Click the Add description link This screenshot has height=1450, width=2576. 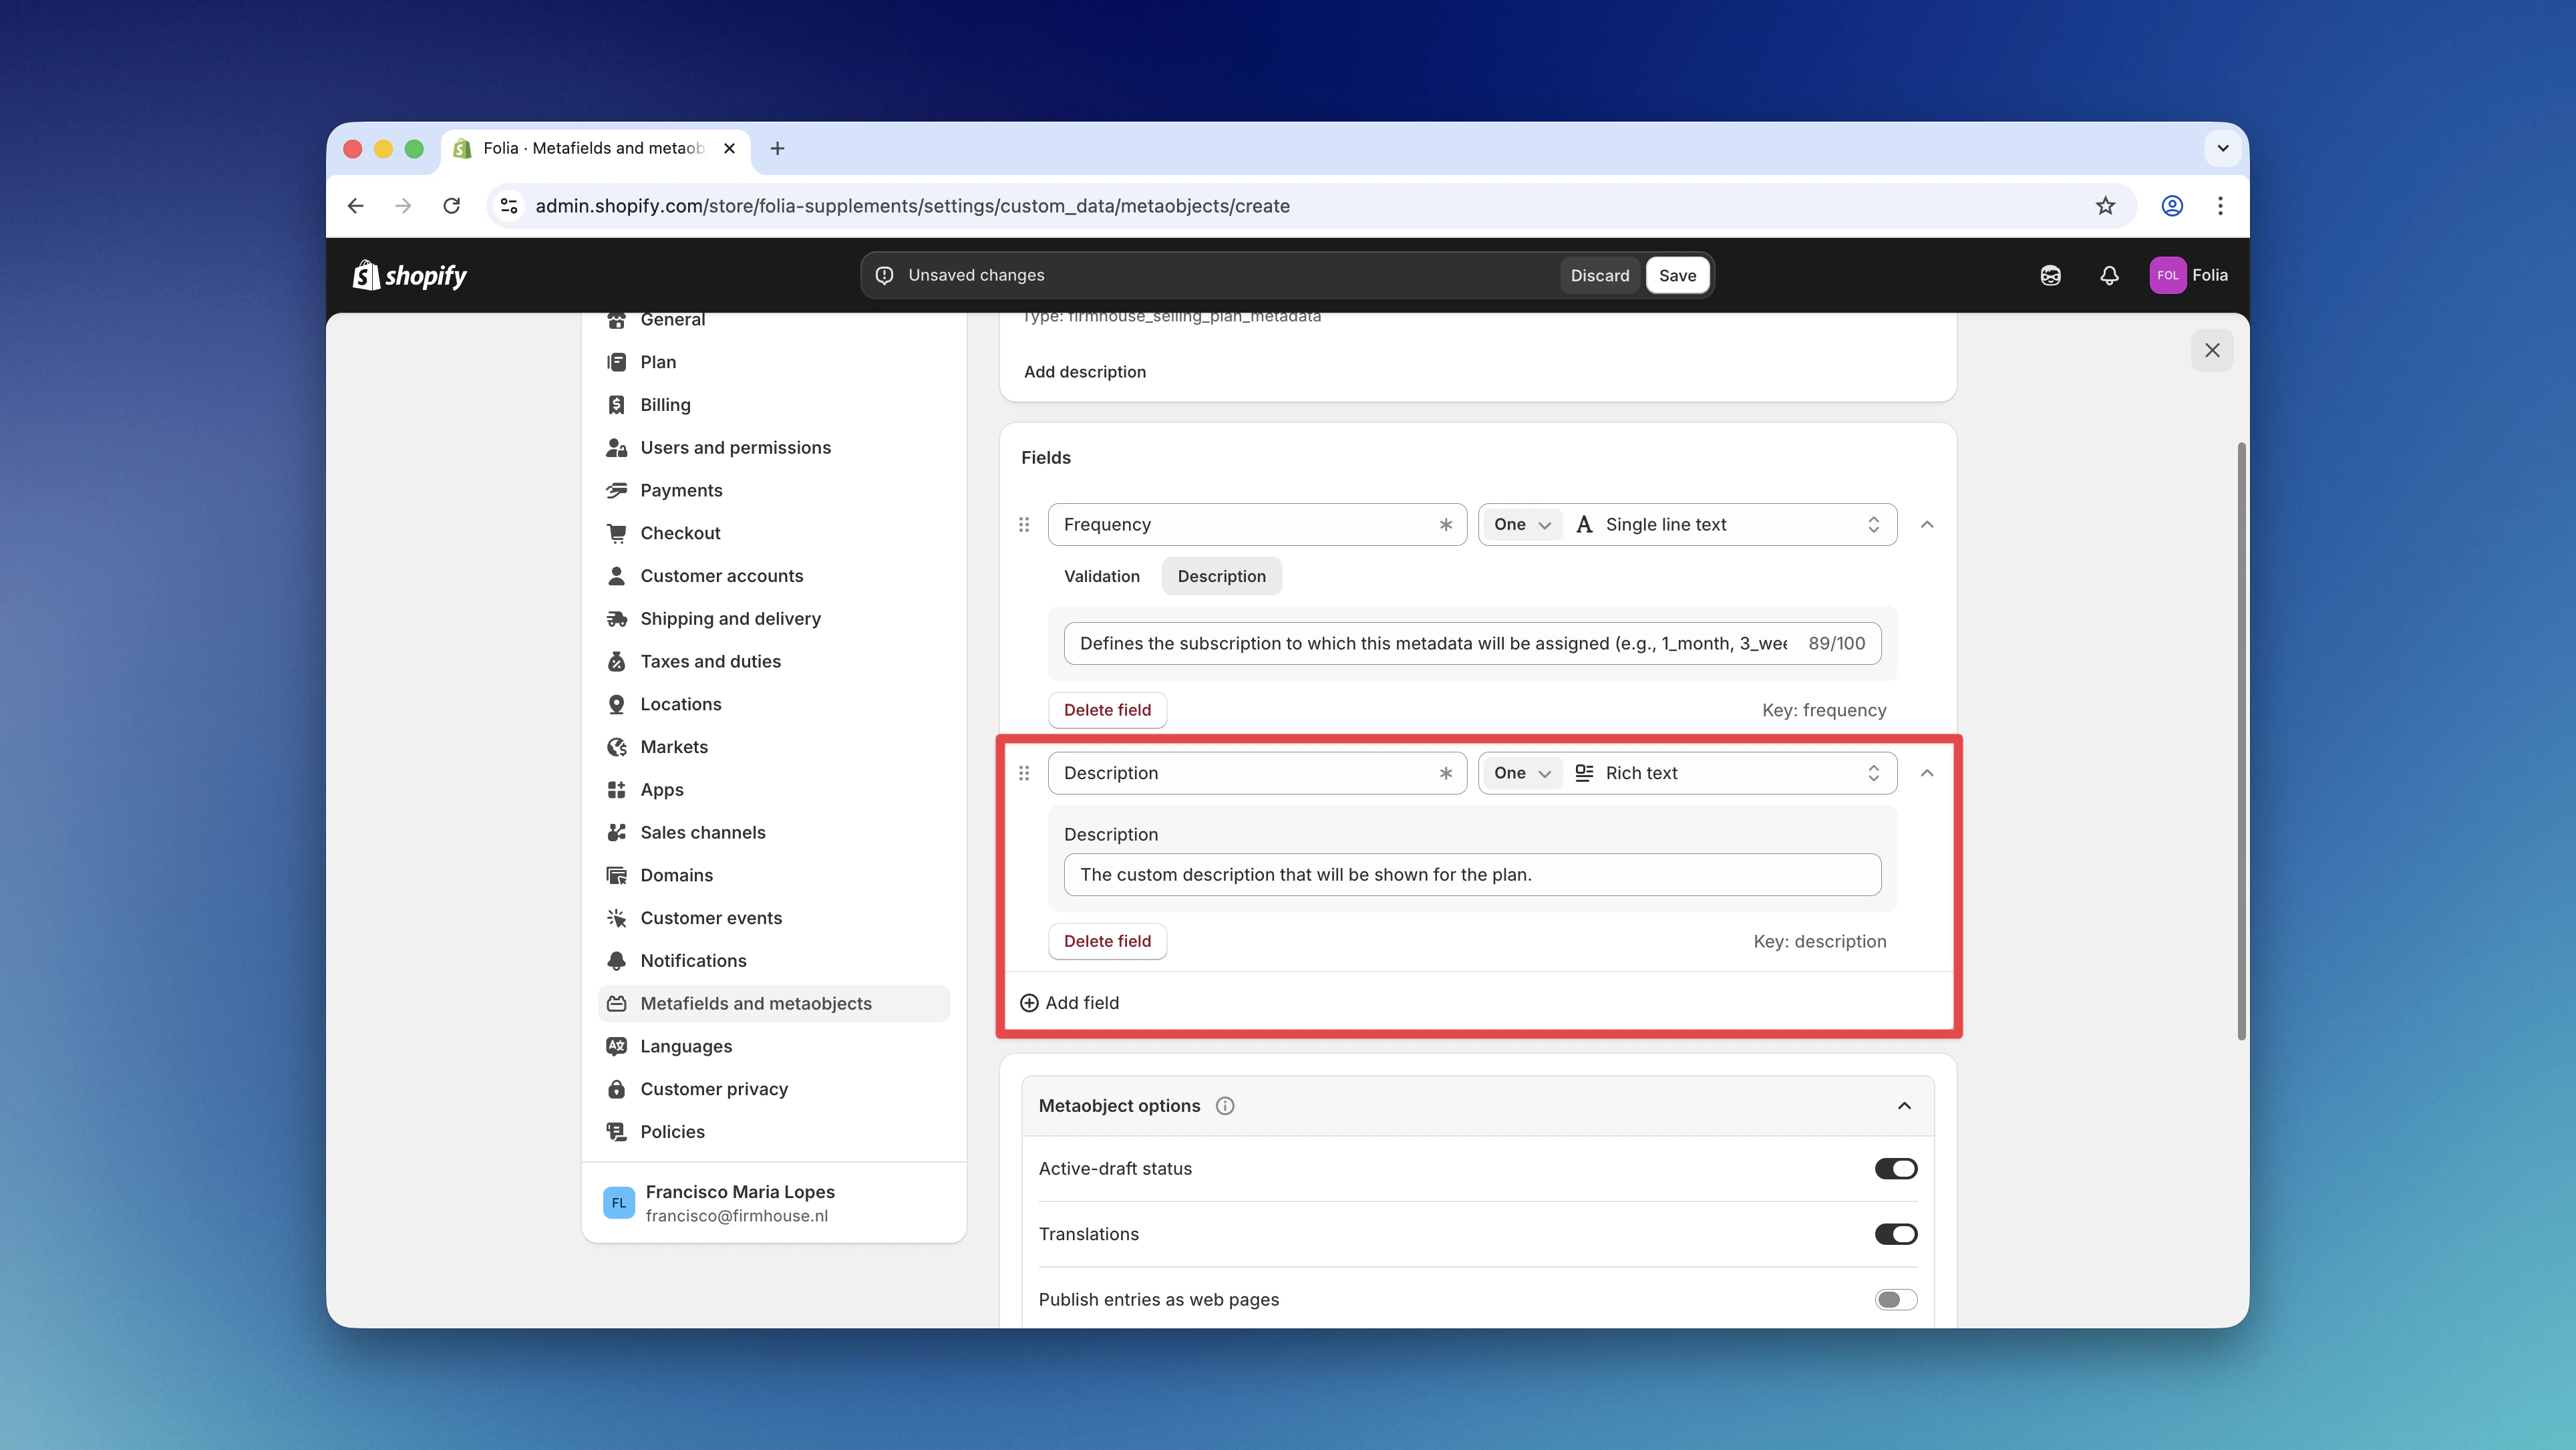point(1084,371)
